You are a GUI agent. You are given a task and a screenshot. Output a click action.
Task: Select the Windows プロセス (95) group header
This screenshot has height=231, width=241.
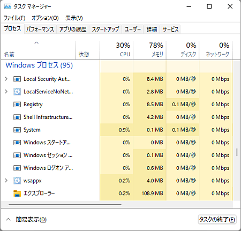(x=39, y=65)
